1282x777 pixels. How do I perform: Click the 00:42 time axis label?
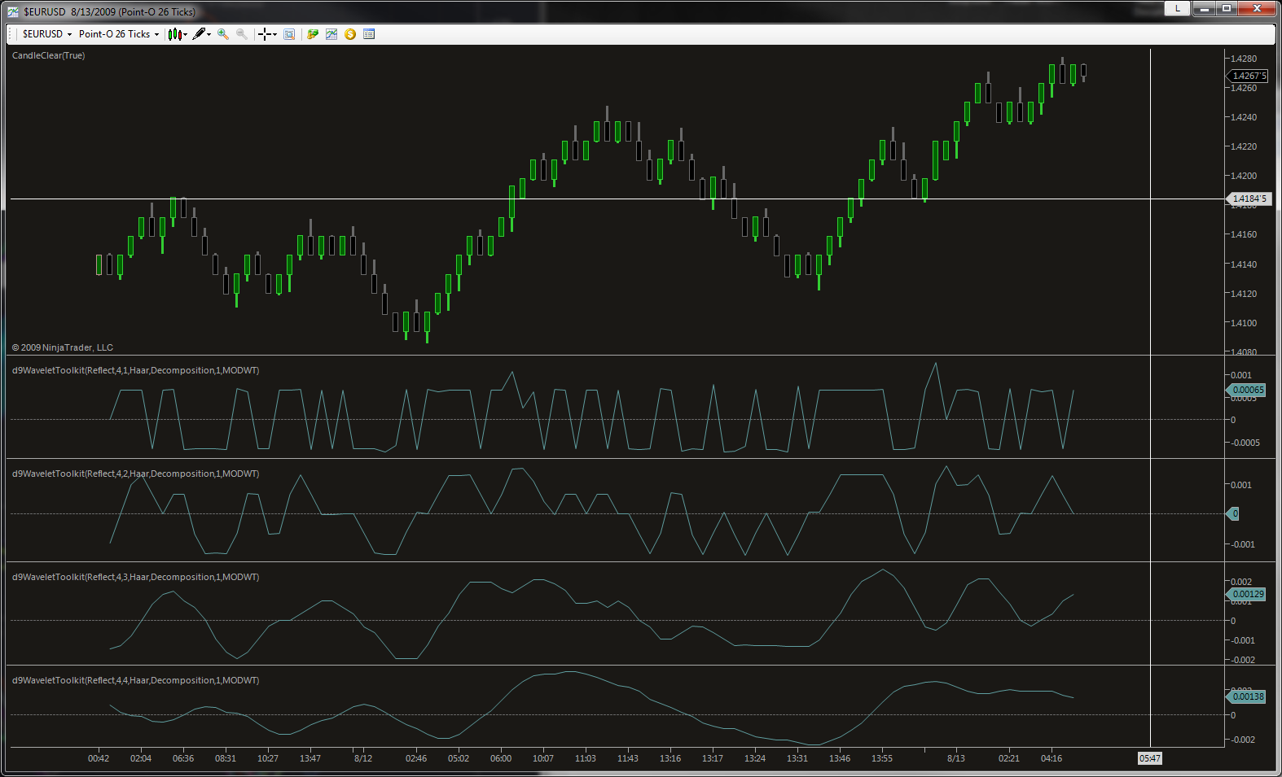tap(99, 758)
